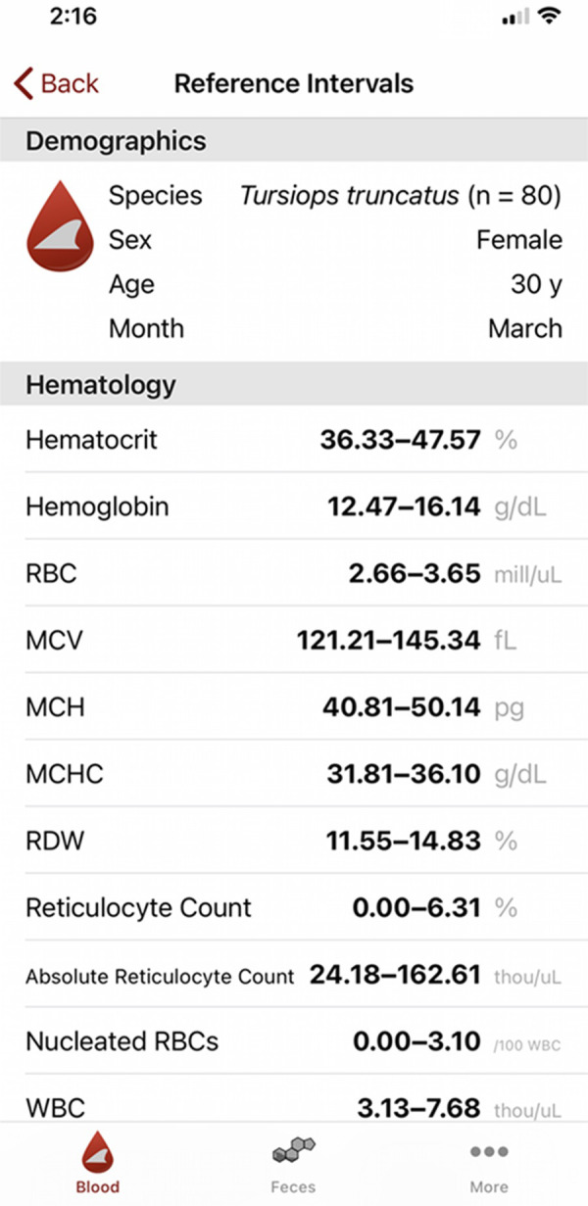Viewport: 588px width, 1206px height.
Task: Select the Nucleated RBCs row
Action: (x=294, y=1041)
